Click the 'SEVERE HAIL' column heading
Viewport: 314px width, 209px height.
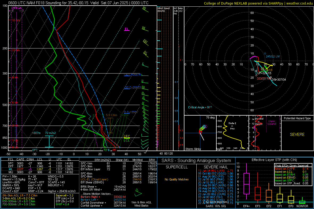click(216, 167)
